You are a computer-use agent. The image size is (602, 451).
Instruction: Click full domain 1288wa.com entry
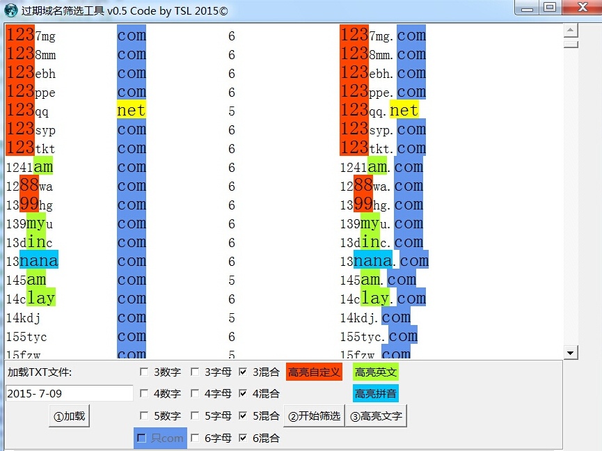pyautogui.click(x=381, y=186)
